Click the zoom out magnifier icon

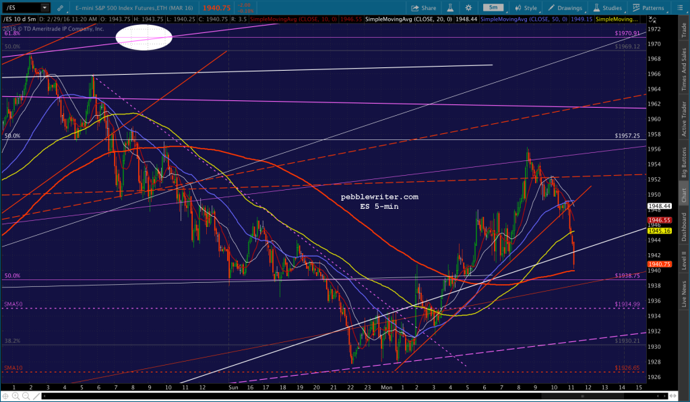pos(26,397)
